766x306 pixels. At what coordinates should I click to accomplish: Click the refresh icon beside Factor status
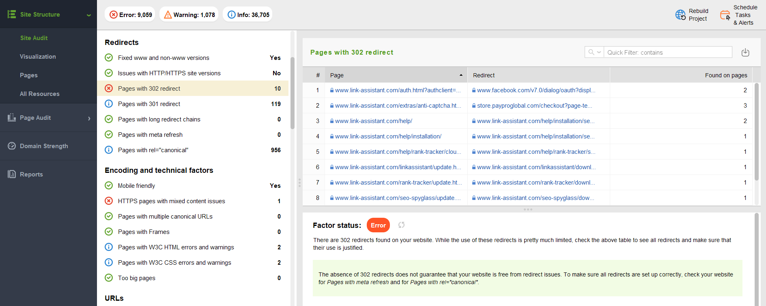(x=401, y=225)
